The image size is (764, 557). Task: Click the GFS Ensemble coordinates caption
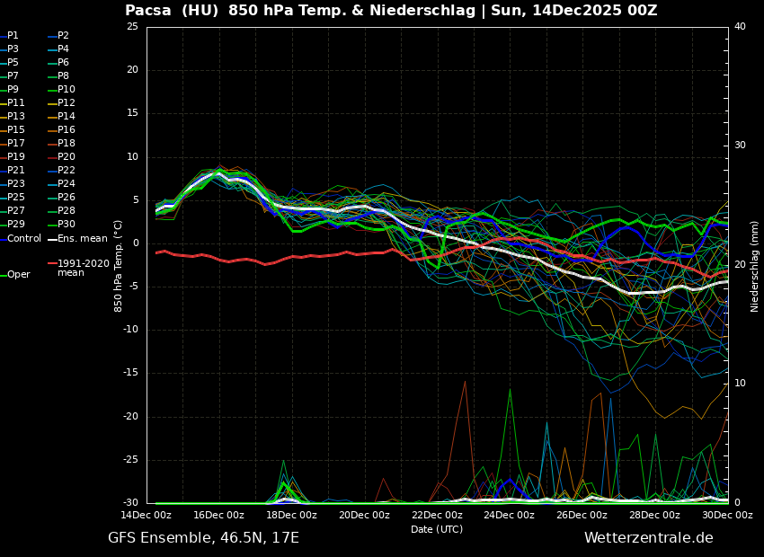203,538
